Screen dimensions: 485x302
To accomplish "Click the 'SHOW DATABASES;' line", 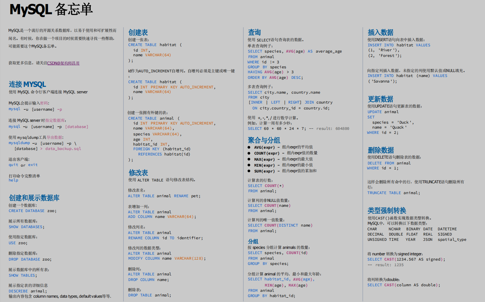I will coord(27,227).
